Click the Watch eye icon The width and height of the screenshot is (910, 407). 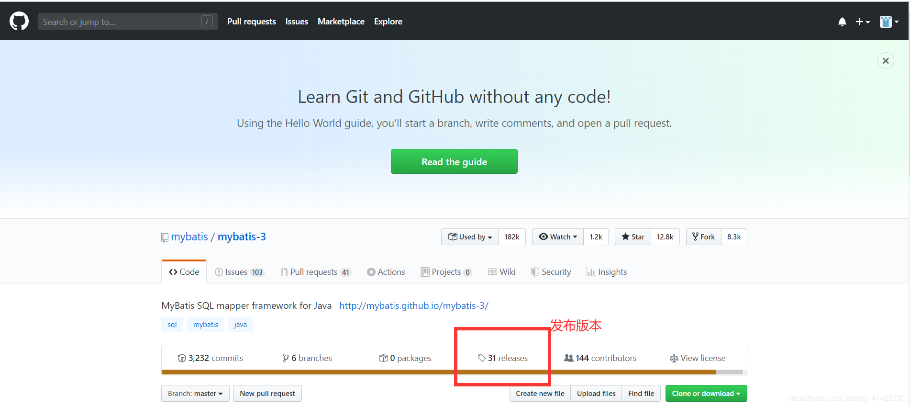click(543, 237)
